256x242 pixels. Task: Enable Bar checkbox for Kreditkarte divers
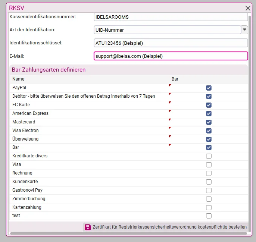[209, 156]
